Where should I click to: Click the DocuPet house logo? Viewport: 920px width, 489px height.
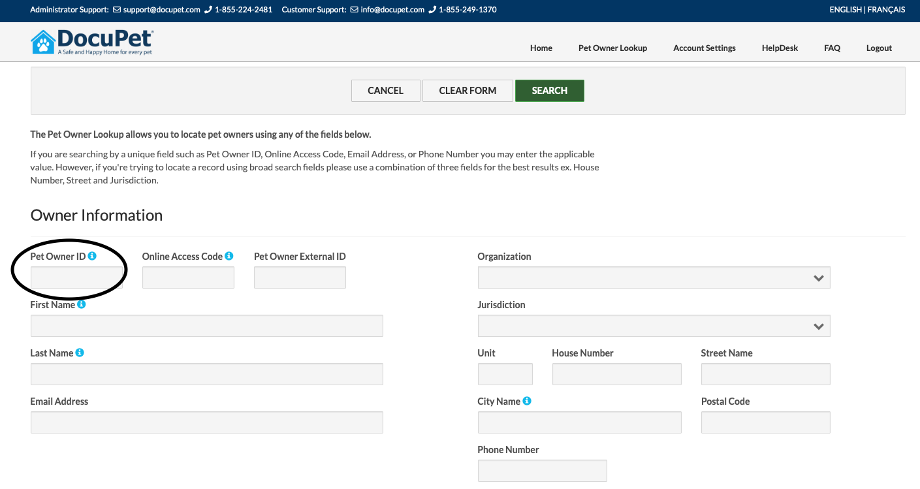tap(43, 42)
